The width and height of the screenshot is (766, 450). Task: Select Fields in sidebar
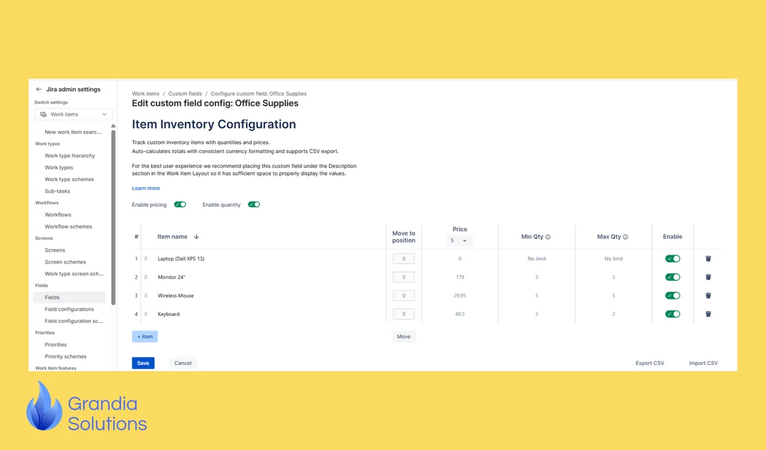(70, 297)
